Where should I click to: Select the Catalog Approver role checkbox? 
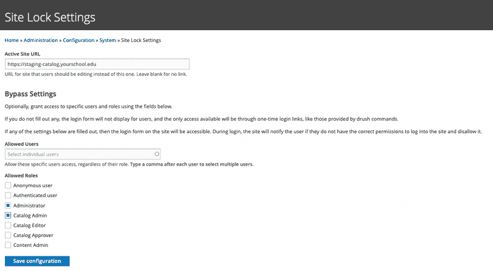8,235
